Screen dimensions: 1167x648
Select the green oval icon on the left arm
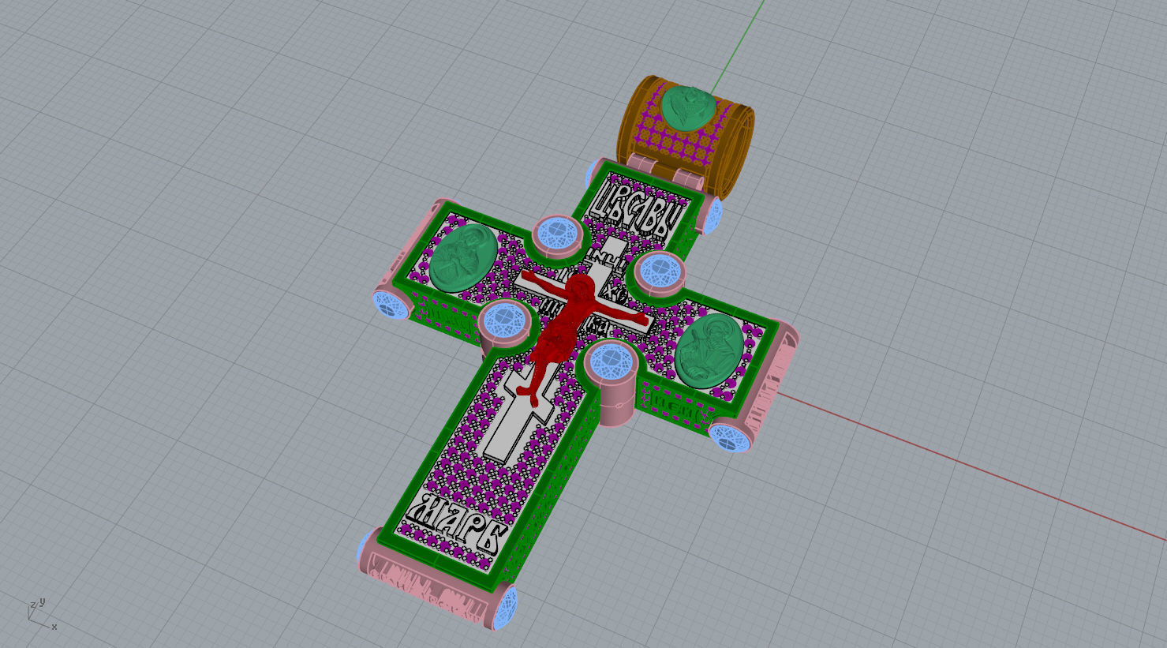464,257
